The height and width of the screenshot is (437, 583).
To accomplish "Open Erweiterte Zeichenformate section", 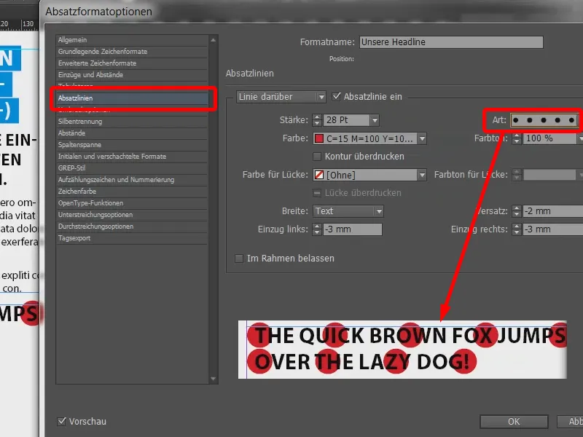I will point(132,63).
